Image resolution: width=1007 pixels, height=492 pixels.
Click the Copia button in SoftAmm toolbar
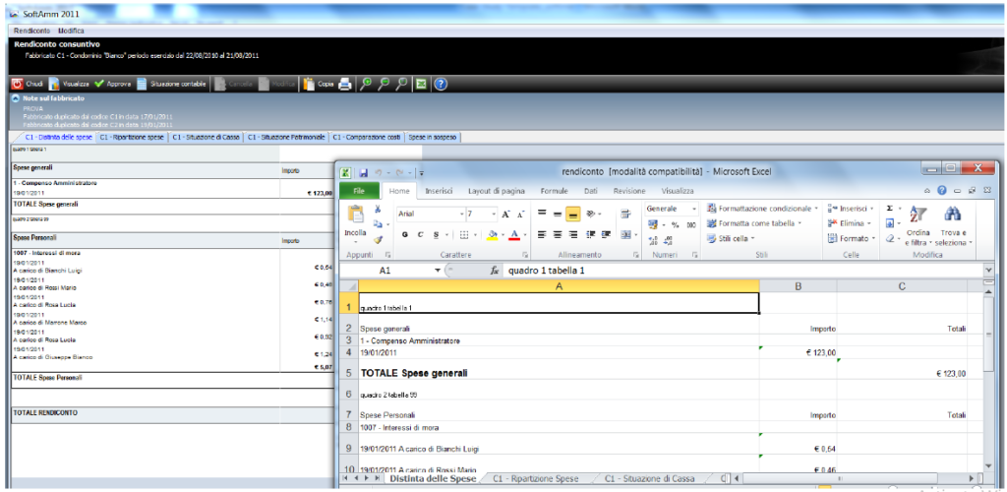click(319, 85)
